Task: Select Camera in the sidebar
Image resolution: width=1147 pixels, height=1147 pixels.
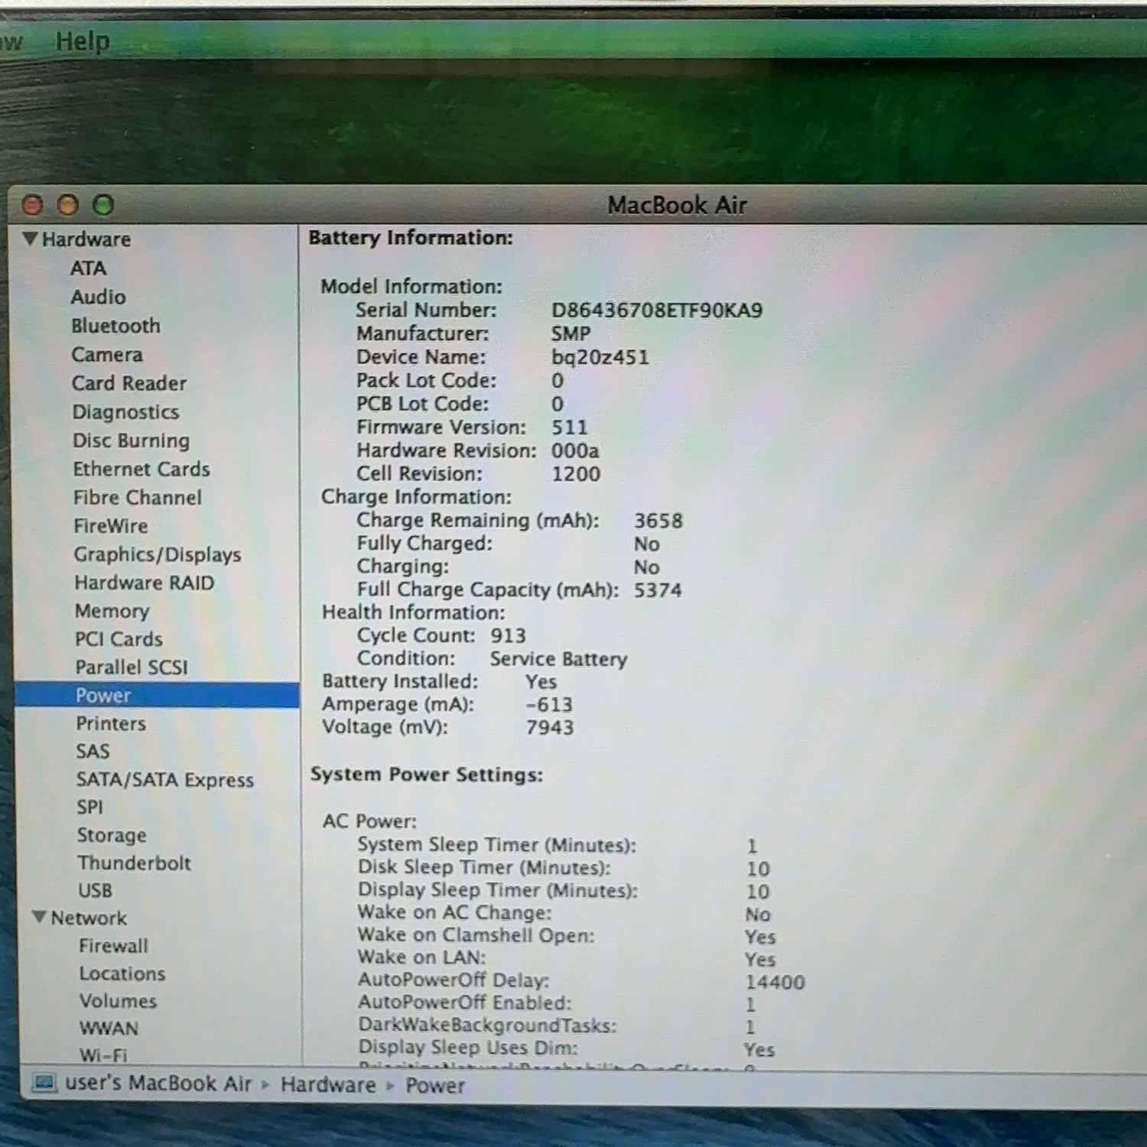Action: tap(107, 355)
